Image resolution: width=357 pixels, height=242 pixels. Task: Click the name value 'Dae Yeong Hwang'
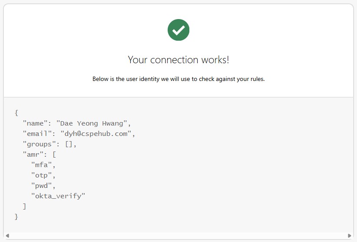point(92,123)
